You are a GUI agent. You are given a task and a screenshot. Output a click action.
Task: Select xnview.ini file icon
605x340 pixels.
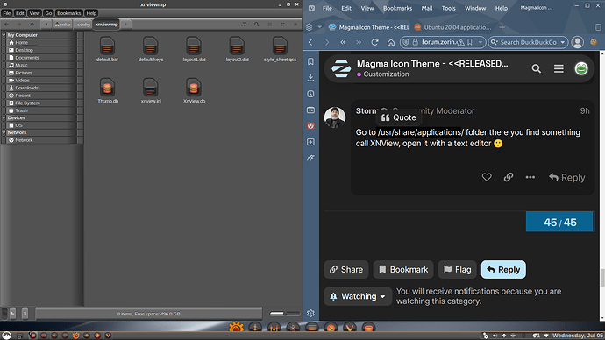pos(151,87)
